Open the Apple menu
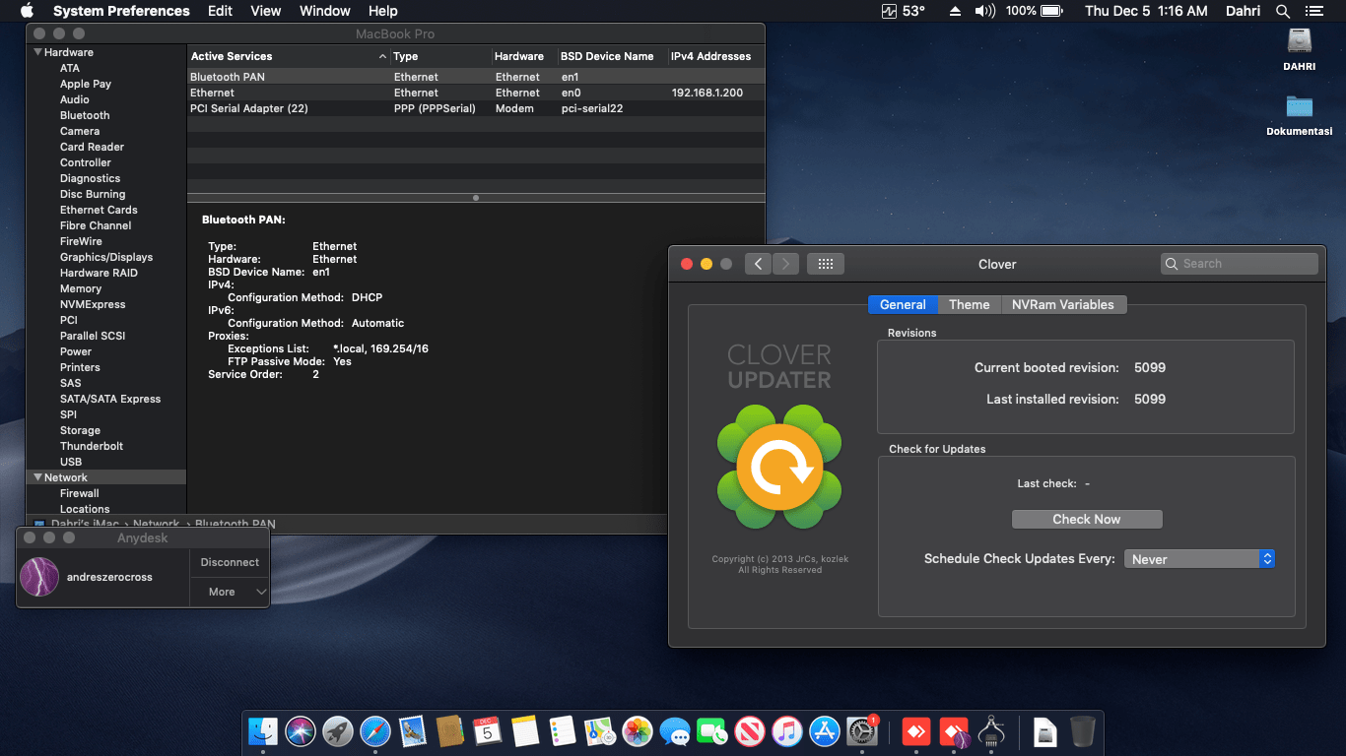1346x756 pixels. pos(27,11)
